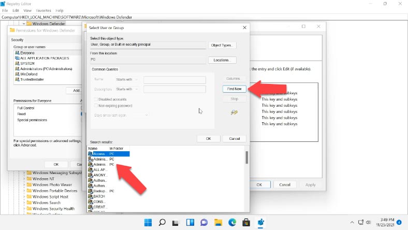Expand the Windows NT key
Image resolution: width=408 pixels, height=230 pixels.
[24, 179]
